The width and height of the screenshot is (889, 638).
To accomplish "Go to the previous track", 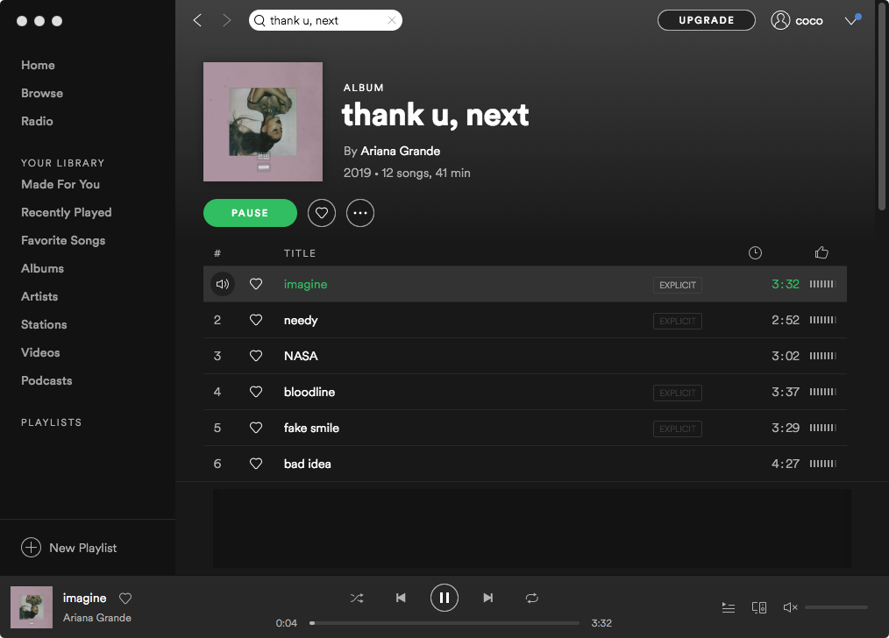I will [401, 598].
